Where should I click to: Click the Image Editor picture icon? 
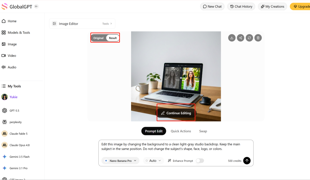pyautogui.click(x=54, y=24)
